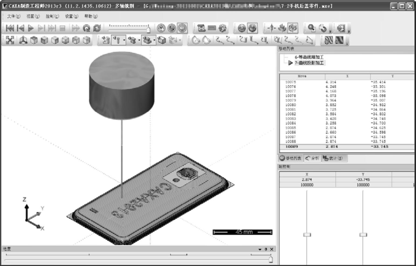Select the isometric axes view icon

coord(23,40)
